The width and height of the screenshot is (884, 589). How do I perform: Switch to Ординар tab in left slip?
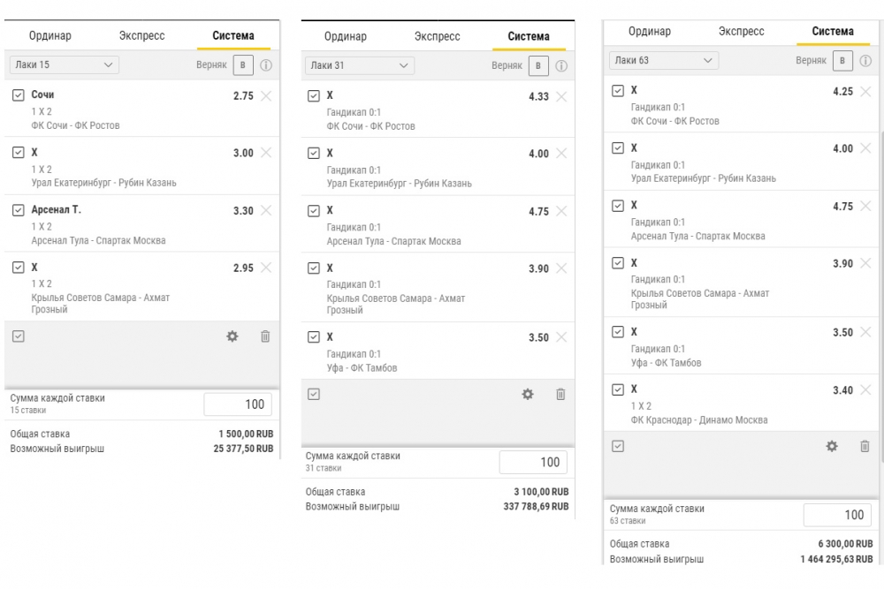tap(50, 35)
